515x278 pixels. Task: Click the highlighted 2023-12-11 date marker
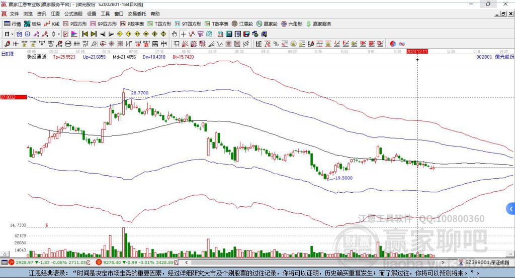(417, 52)
